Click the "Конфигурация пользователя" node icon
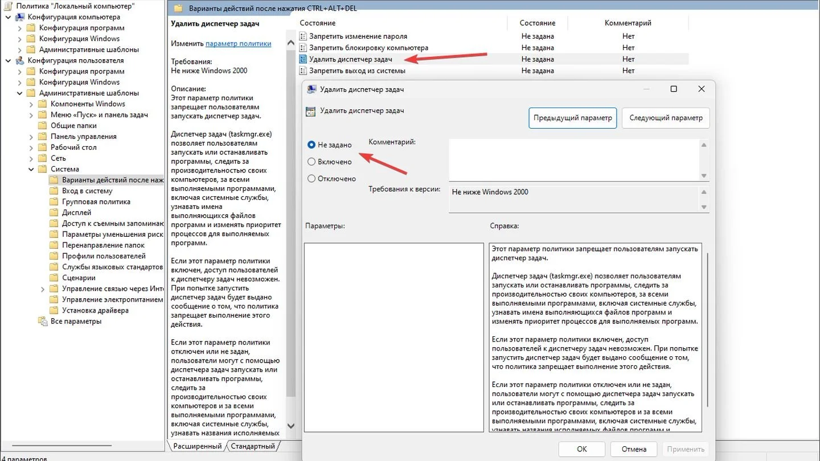The width and height of the screenshot is (820, 461). pos(19,60)
